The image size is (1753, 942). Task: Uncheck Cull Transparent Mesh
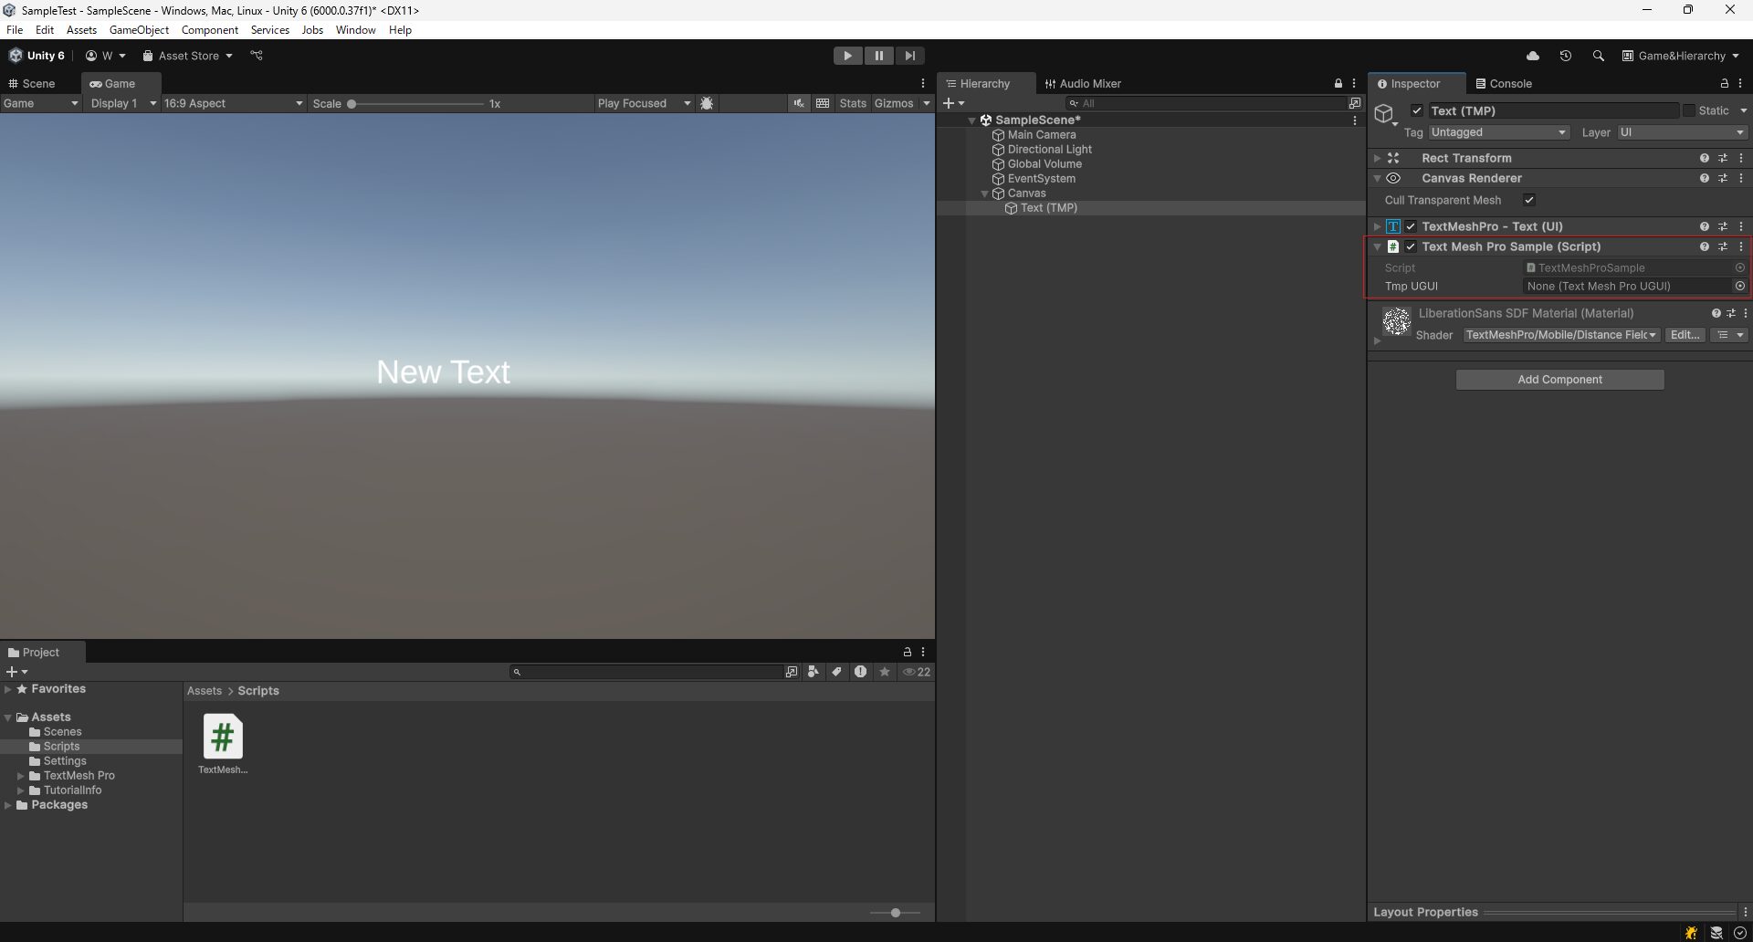1529,200
